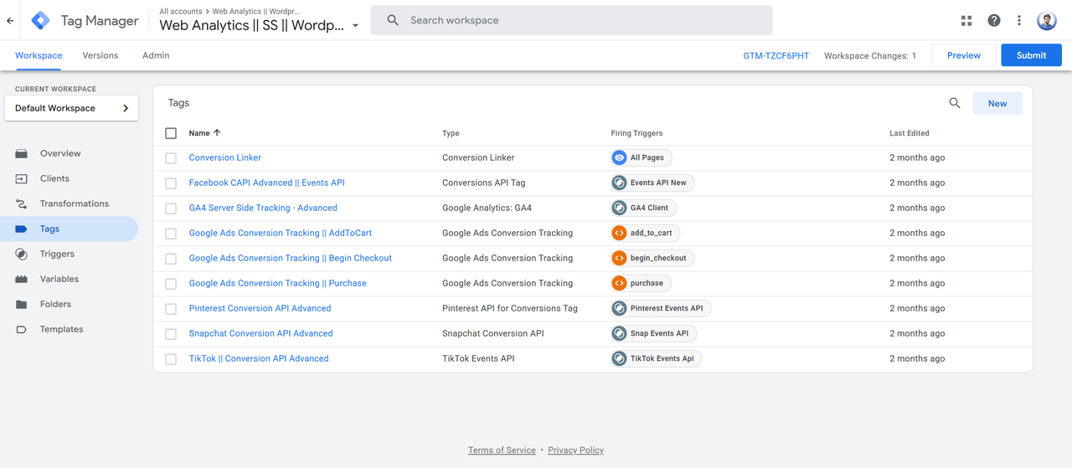
Task: Click the back arrow in the header
Action: tap(10, 21)
